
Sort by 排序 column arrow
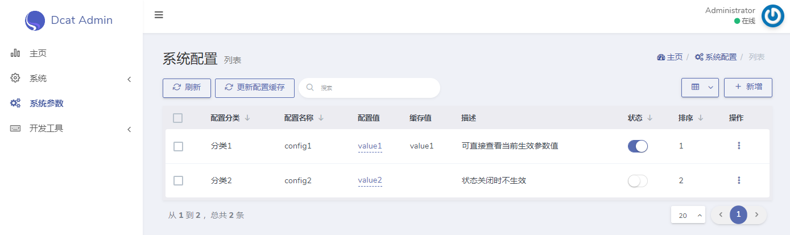(701, 118)
